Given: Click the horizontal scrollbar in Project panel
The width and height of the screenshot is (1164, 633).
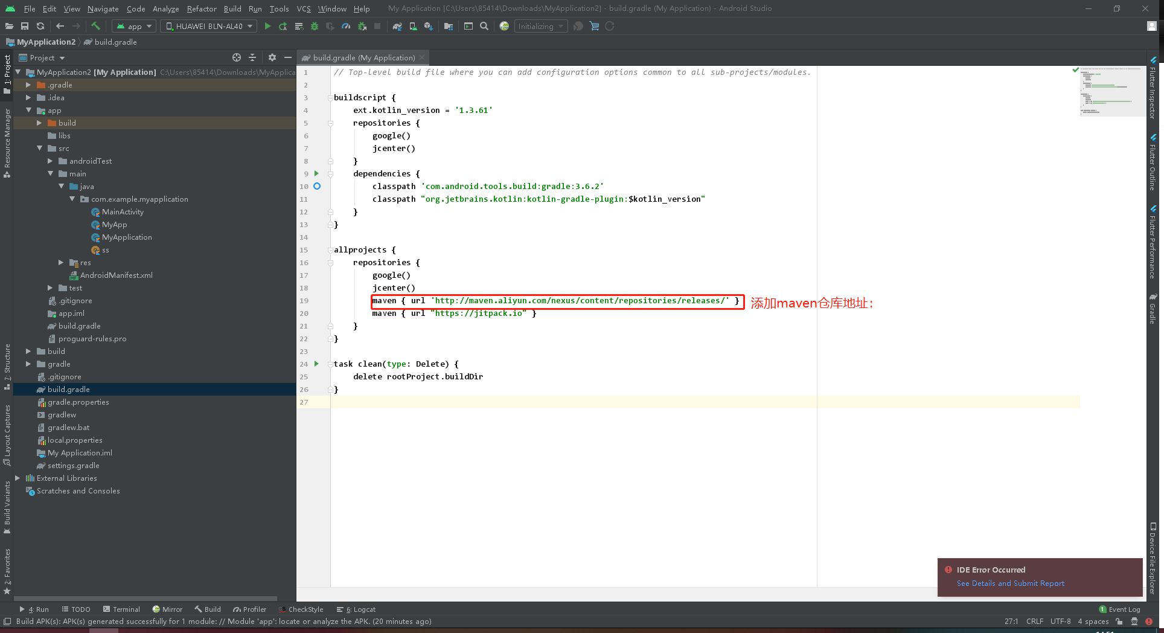Looking at the screenshot, I should [x=145, y=598].
